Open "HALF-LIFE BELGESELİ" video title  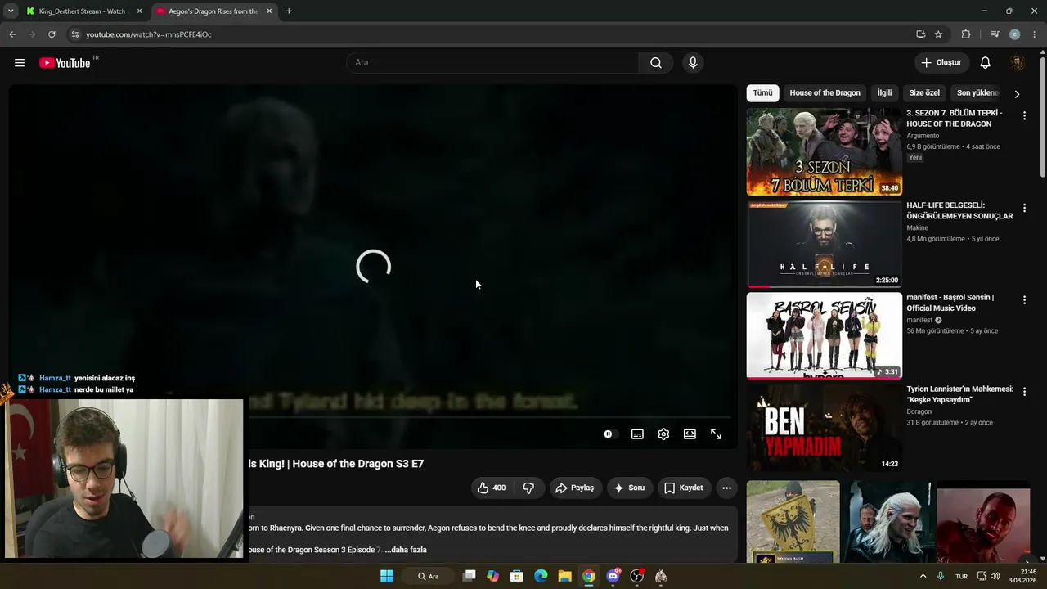pos(959,210)
